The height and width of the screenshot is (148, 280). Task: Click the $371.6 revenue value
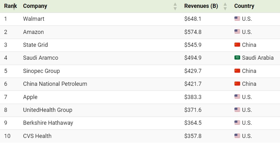click(x=193, y=110)
